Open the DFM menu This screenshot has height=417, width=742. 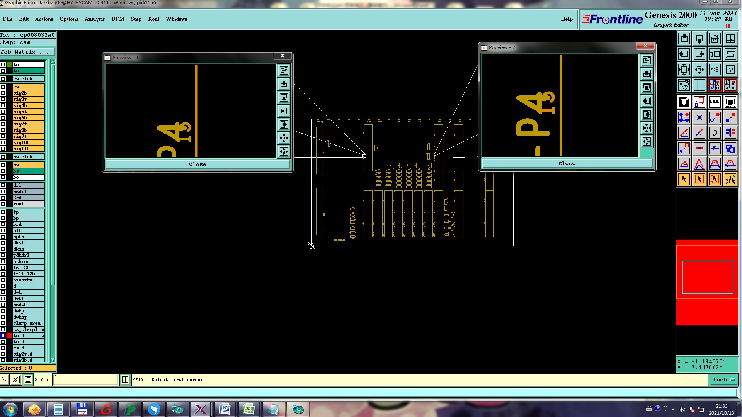[x=117, y=19]
